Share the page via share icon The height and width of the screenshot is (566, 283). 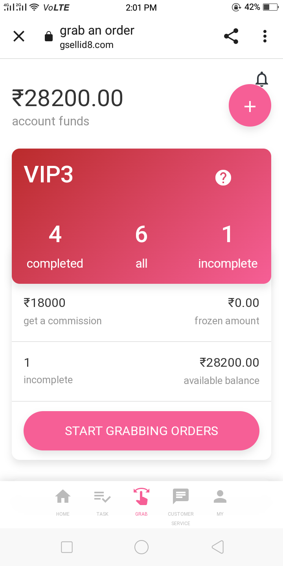click(231, 36)
